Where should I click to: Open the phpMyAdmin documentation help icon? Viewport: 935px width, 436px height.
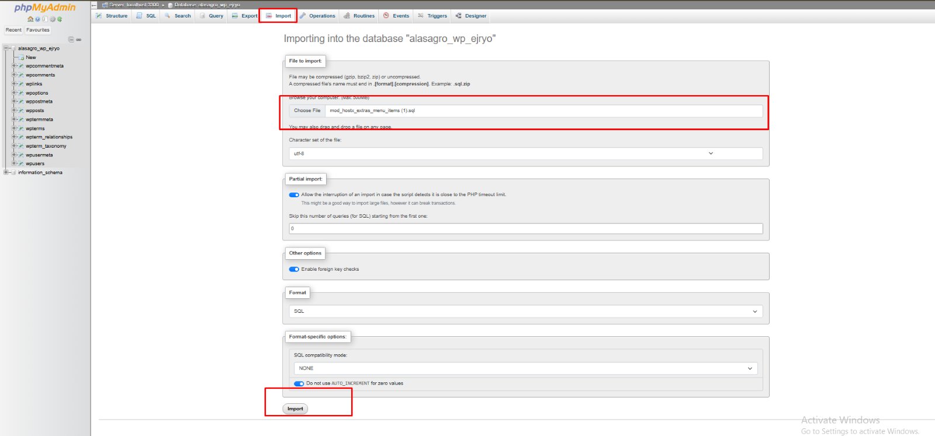[37, 19]
